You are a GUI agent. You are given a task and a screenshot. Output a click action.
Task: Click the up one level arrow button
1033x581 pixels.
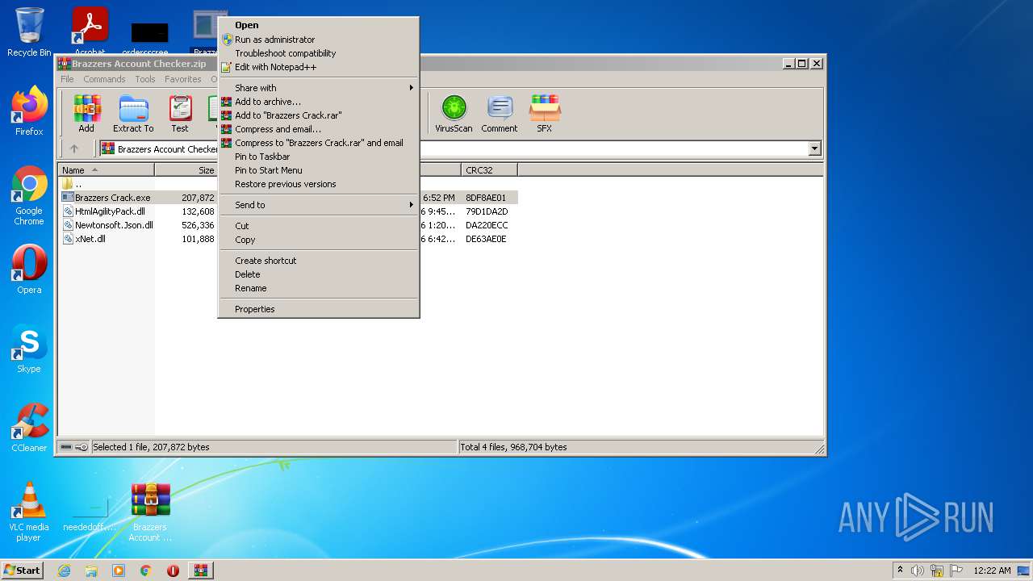(74, 148)
